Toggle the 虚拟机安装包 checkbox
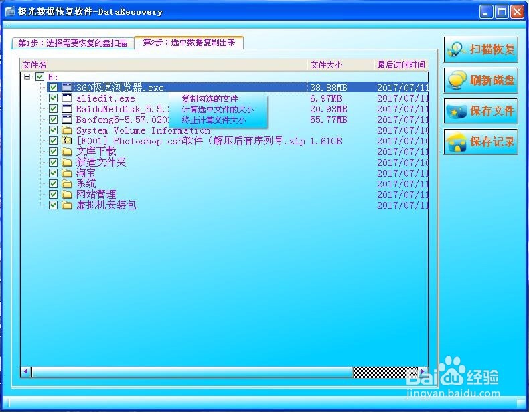529x412 pixels. click(x=53, y=205)
